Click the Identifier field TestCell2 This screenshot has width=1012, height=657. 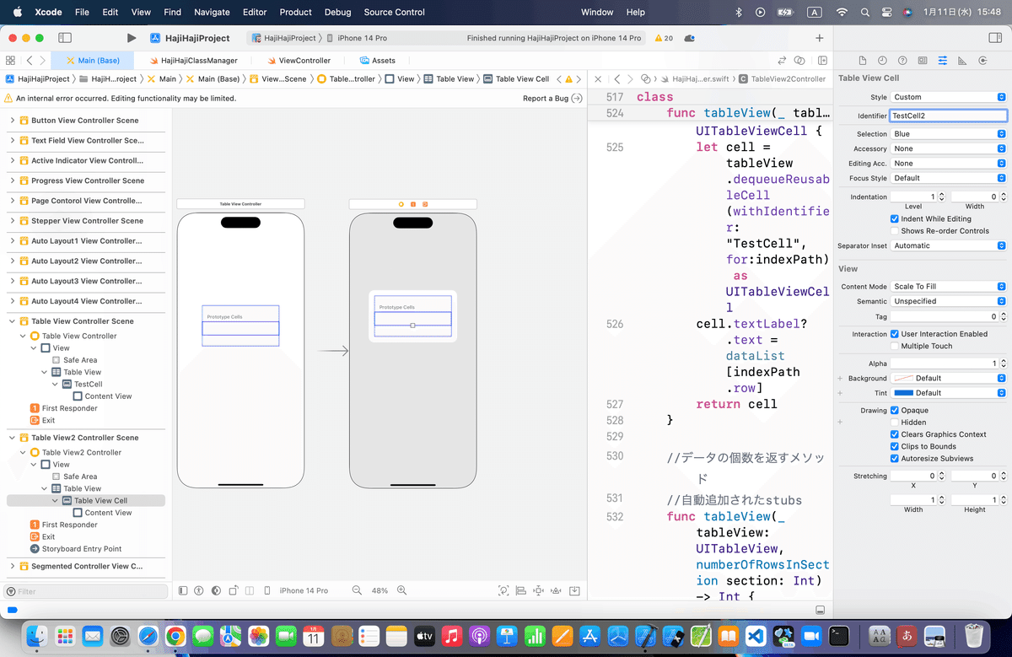tap(949, 116)
